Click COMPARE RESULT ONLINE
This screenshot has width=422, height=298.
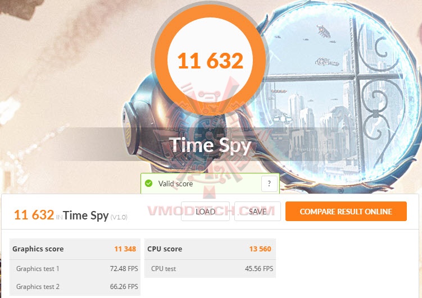(346, 212)
